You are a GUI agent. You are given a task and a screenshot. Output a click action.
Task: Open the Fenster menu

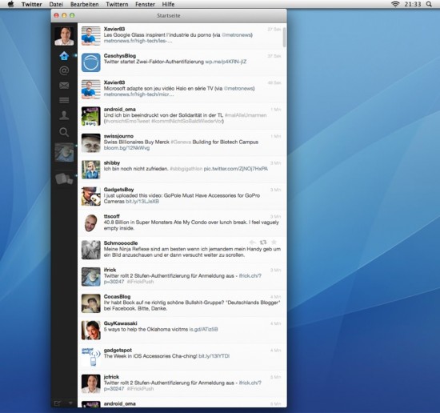145,4
